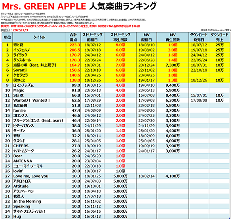Select the 'In the Morning' title cell
232x219 pixels.
39,201
